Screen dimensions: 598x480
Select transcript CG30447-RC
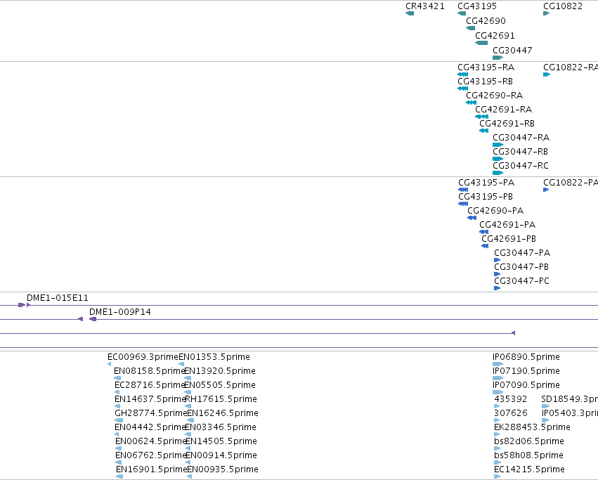pos(521,166)
